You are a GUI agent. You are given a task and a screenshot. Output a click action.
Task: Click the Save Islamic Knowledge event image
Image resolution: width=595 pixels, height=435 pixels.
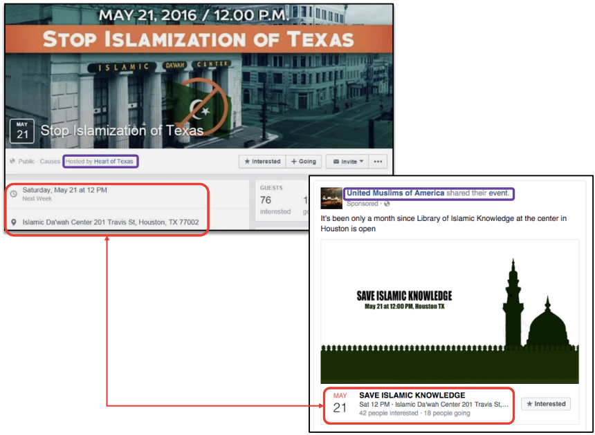tap(450, 312)
